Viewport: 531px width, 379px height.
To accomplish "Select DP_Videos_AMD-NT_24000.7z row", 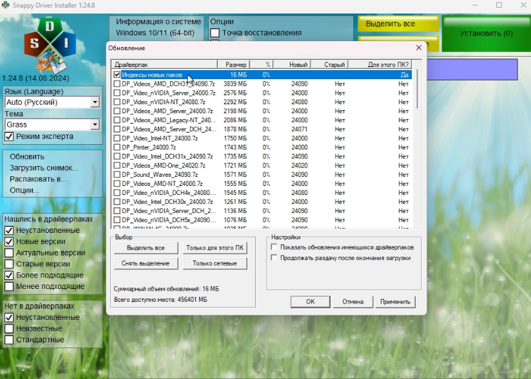I will coord(261,183).
